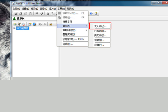
Task: Close the 工具(T) menu
Action: (x=61, y=9)
